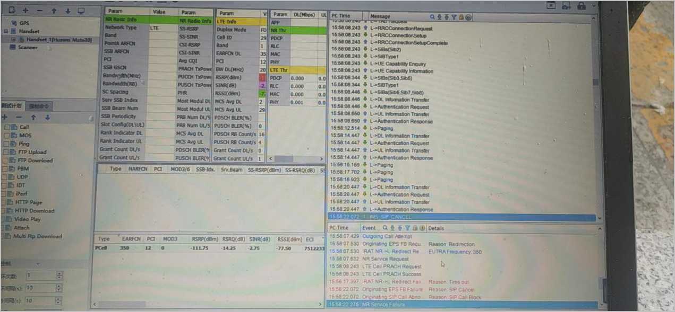Click the remove device minus icon

point(39,11)
